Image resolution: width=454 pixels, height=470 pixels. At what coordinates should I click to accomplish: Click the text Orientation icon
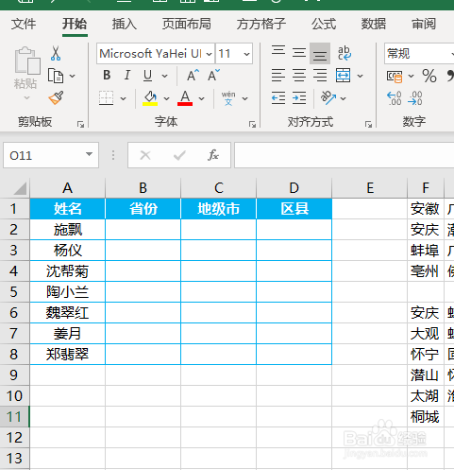[328, 97]
